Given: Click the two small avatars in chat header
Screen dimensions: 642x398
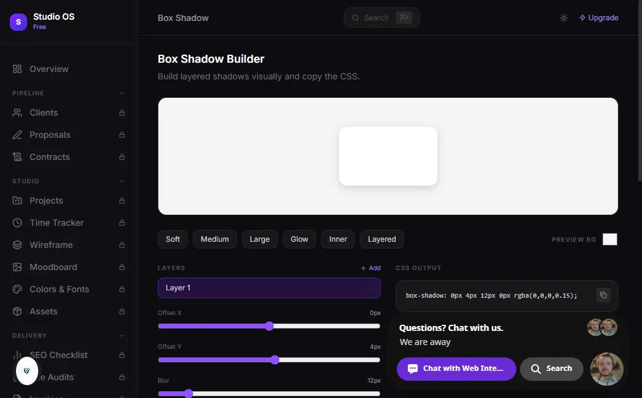Looking at the screenshot, I should pyautogui.click(x=602, y=327).
